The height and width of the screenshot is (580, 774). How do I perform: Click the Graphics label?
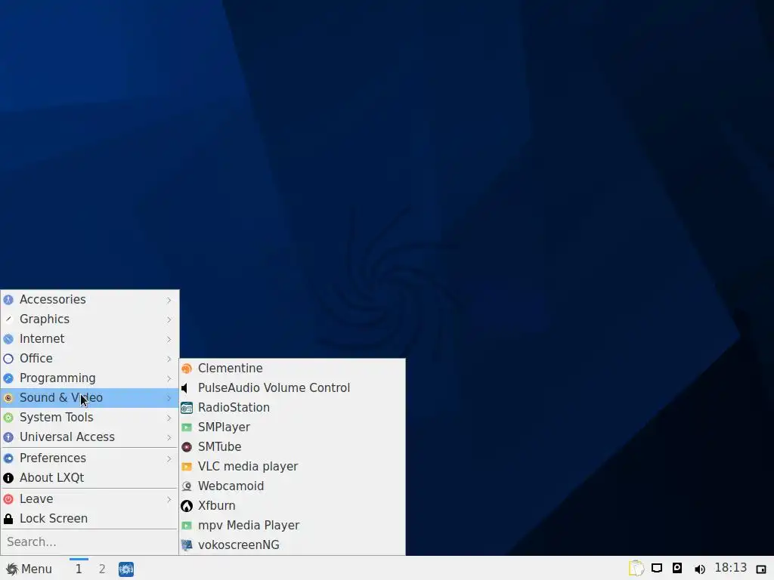[45, 319]
